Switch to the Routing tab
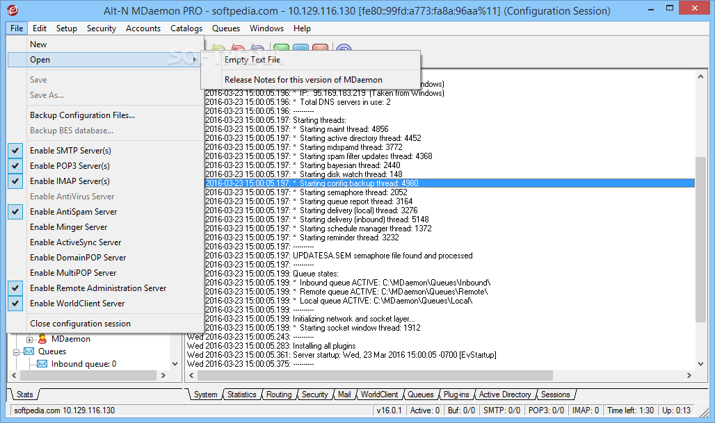The image size is (715, 423). click(x=279, y=395)
